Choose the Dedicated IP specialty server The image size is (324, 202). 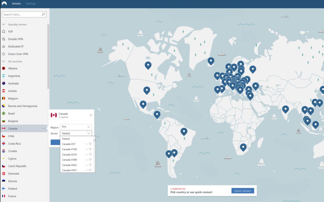click(16, 46)
